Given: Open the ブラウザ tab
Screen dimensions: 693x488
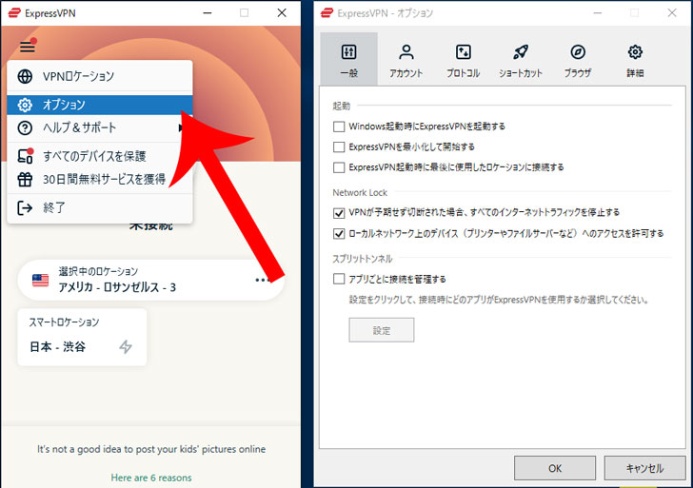Looking at the screenshot, I should 577,59.
